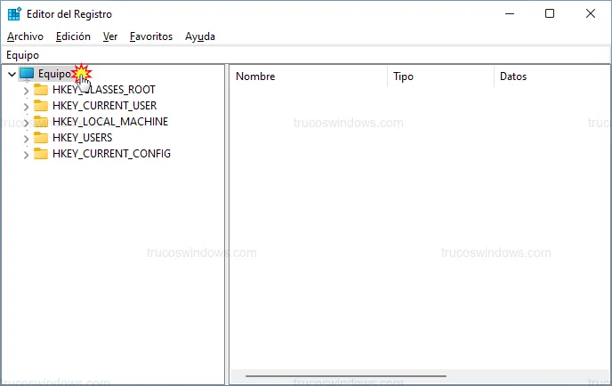This screenshot has height=386, width=612.
Task: Click the HKEY_CURRENT_USER folder icon
Action: point(41,106)
